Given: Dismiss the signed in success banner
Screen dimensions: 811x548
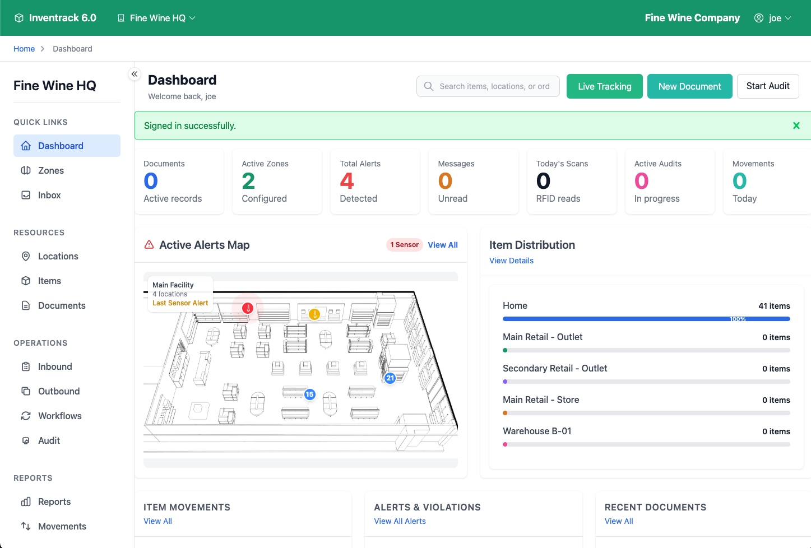Looking at the screenshot, I should (x=796, y=126).
